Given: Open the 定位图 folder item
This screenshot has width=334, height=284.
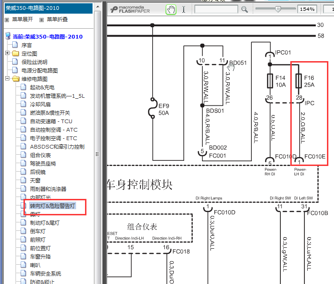Looking at the screenshot, I should (x=29, y=54).
